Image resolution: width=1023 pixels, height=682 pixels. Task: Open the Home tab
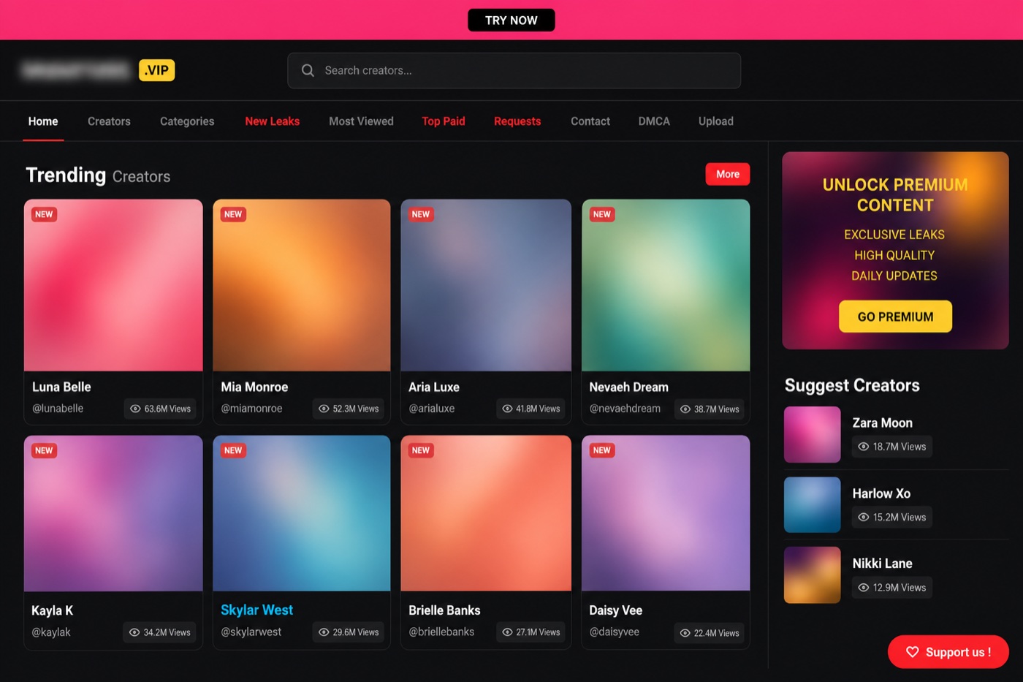point(43,121)
